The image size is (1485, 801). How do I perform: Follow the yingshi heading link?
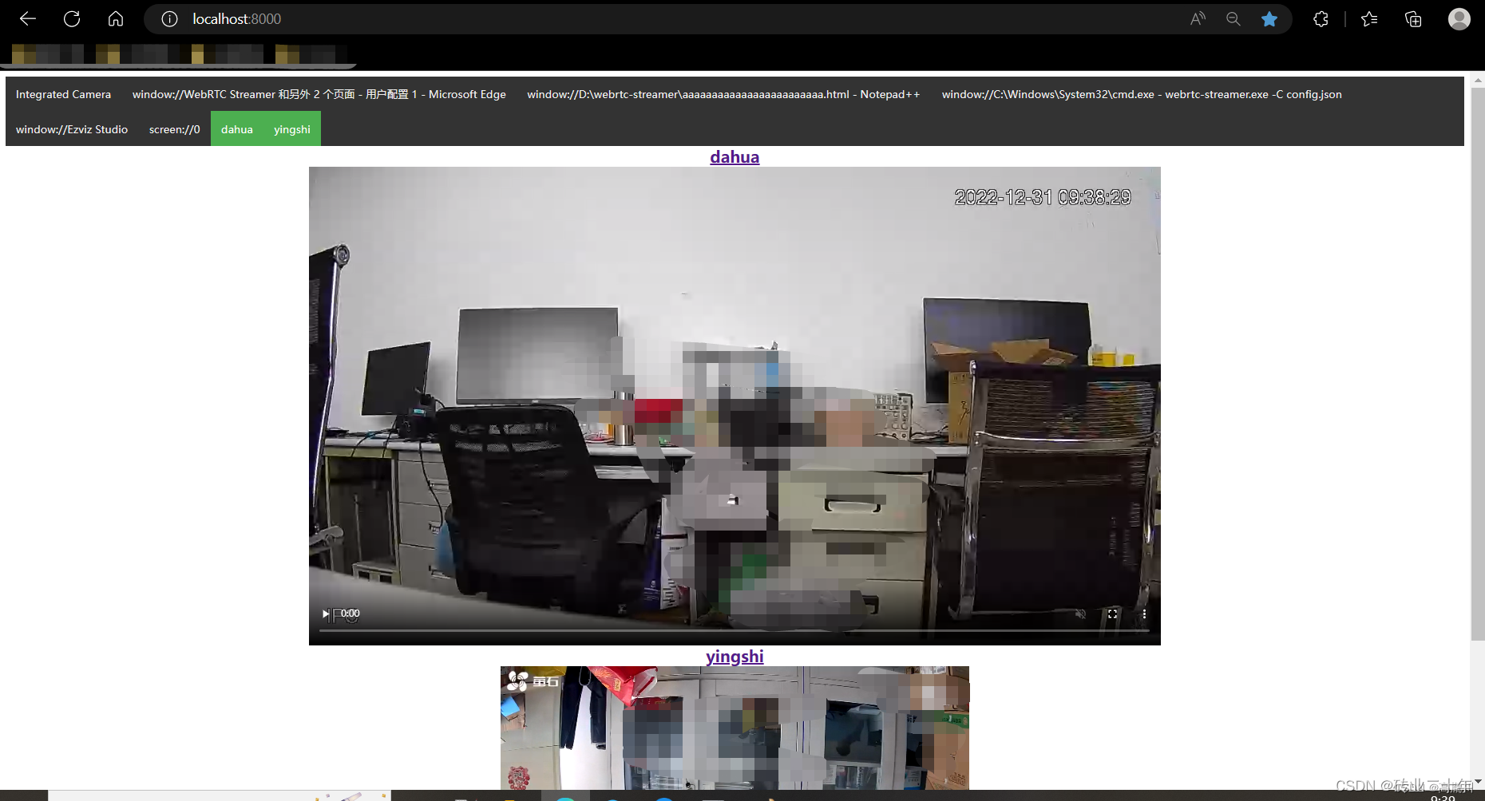[735, 657]
